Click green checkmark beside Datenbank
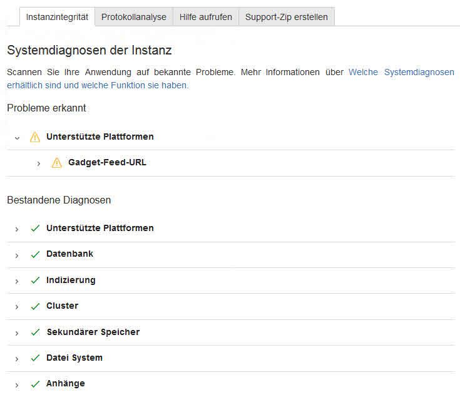The image size is (460, 397). point(35,254)
